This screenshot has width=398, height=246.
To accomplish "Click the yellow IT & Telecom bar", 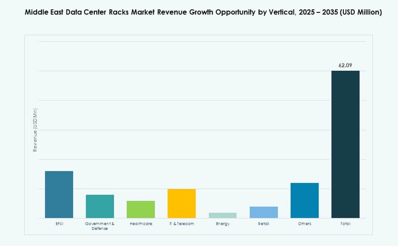I will coord(181,203).
